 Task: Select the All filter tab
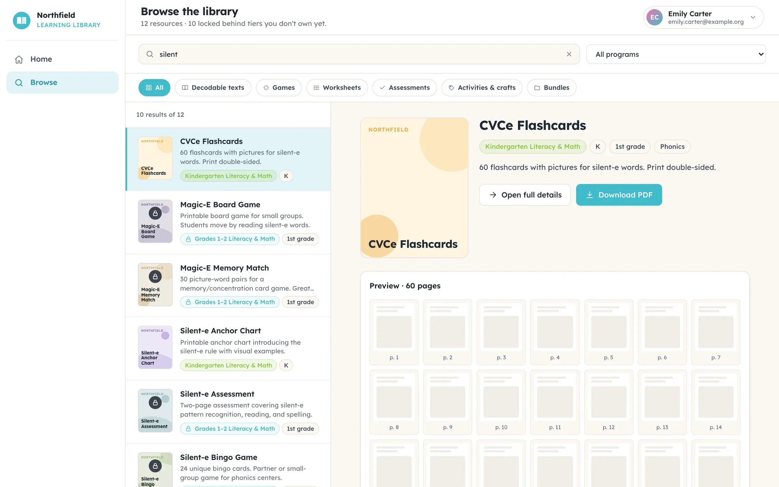click(154, 88)
